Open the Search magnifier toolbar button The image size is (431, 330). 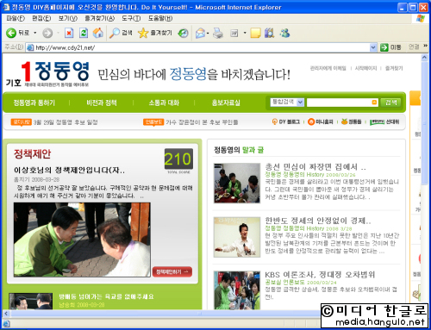coord(121,33)
